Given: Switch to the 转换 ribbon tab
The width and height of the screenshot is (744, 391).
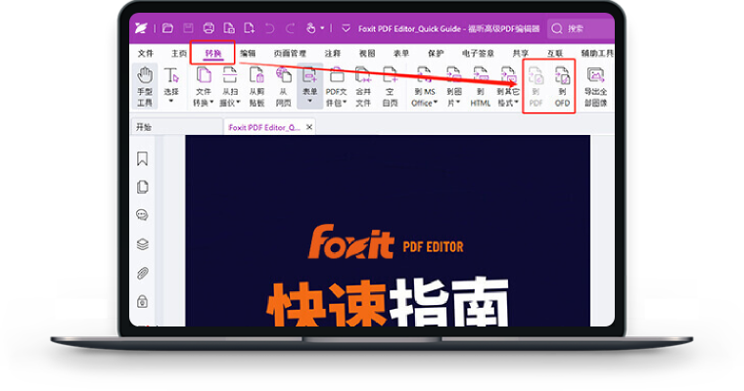Looking at the screenshot, I should (212, 53).
